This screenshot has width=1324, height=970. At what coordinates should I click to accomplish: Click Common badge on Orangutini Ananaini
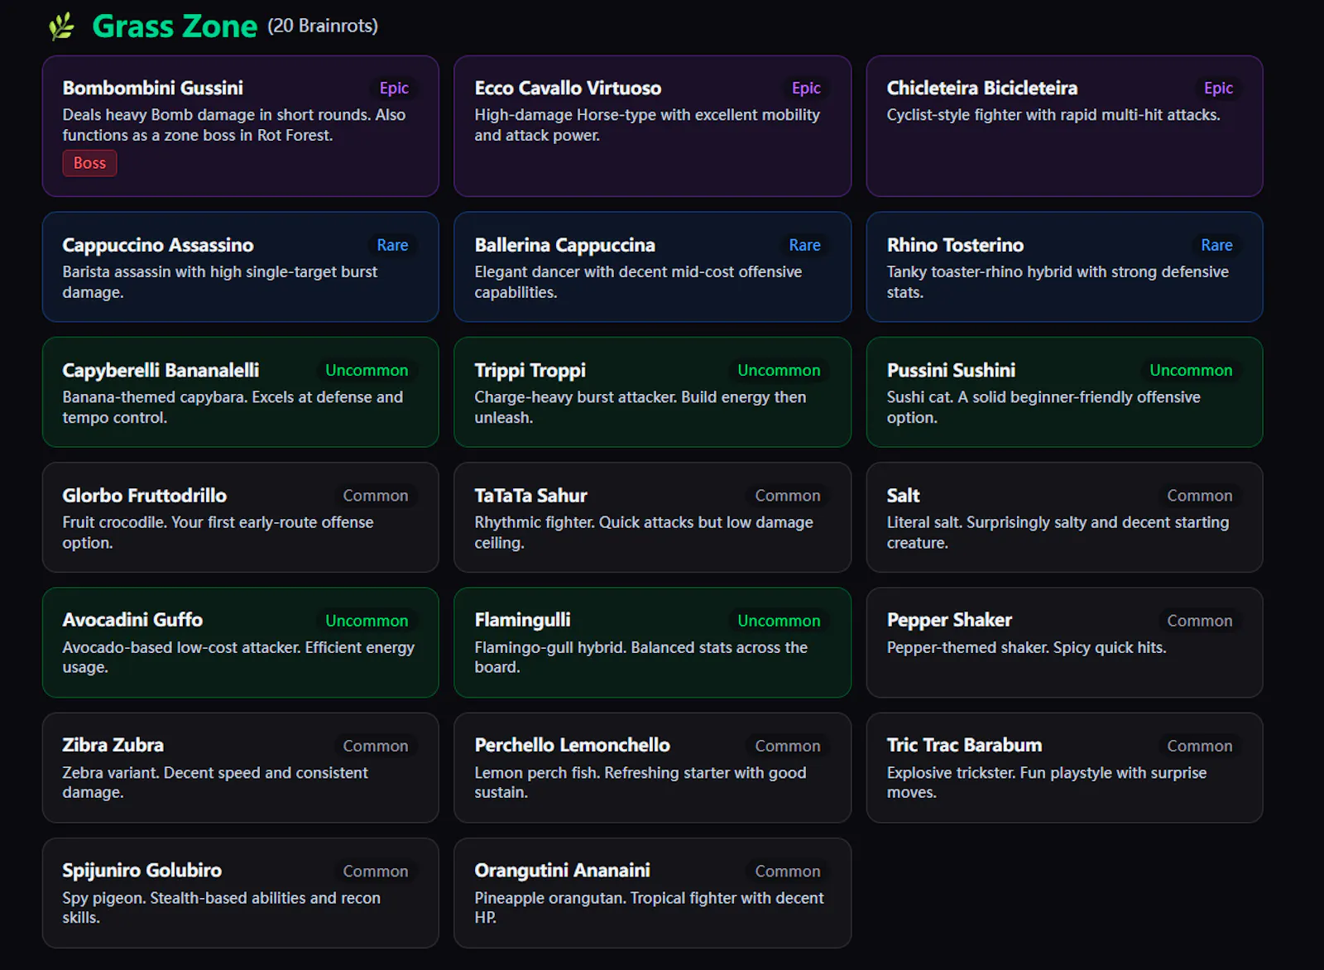788,872
